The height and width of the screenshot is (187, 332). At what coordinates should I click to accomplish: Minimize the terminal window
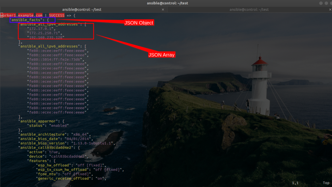click(x=321, y=3)
